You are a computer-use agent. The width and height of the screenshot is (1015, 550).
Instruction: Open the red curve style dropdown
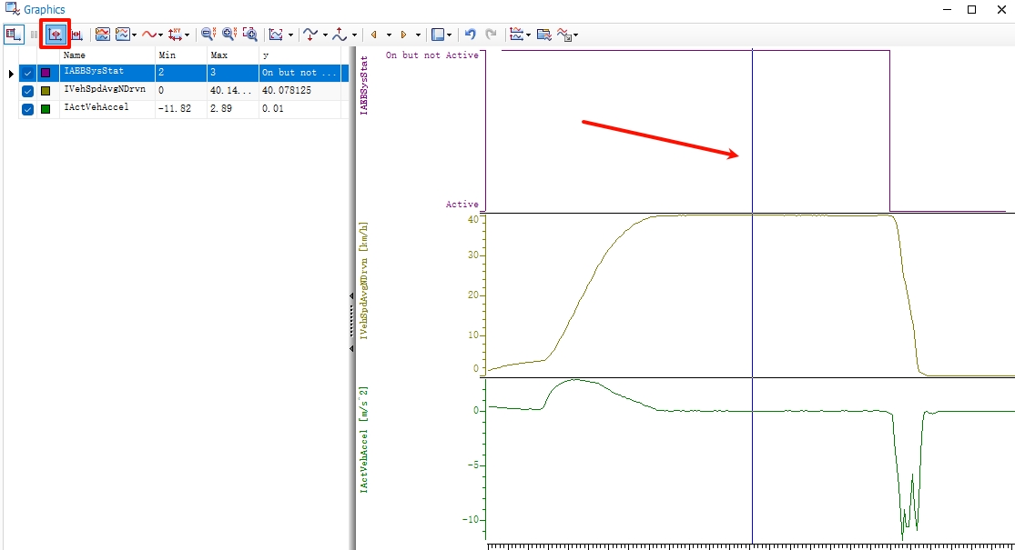tap(162, 35)
